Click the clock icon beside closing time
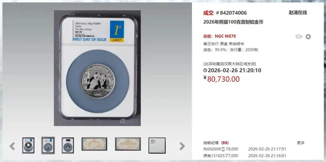Viewport: 326px width, 162px height. coord(205,70)
